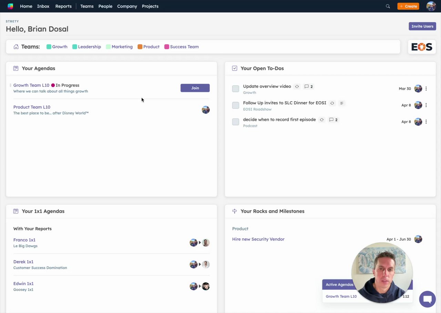
Task: Select the Growth team teal swatch
Action: tap(49, 47)
